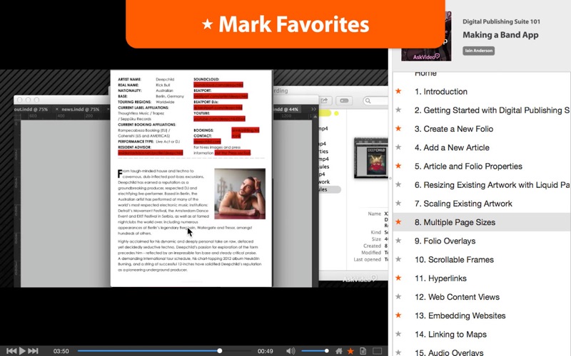The width and height of the screenshot is (571, 356).
Task: Select lesson 13. Embedding Websites
Action: click(460, 315)
